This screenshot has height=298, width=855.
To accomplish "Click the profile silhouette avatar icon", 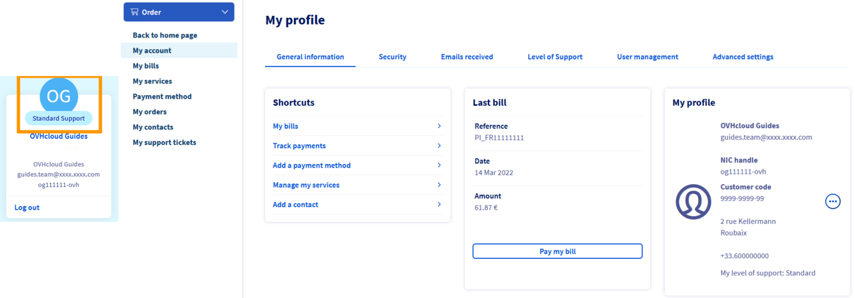I will click(693, 202).
